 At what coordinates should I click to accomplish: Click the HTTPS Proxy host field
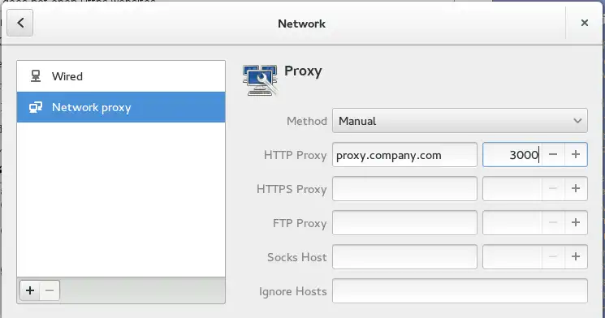point(404,188)
